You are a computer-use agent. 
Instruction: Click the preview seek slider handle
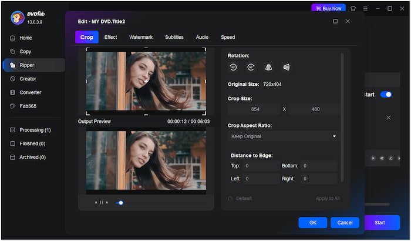120,203
